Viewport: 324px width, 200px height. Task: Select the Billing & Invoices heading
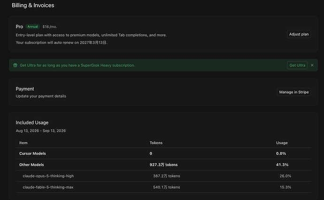coord(33,5)
